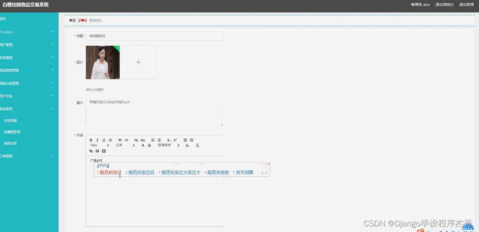Open the 标准字体 font family dropdown
The width and height of the screenshot is (479, 232).
(x=168, y=145)
